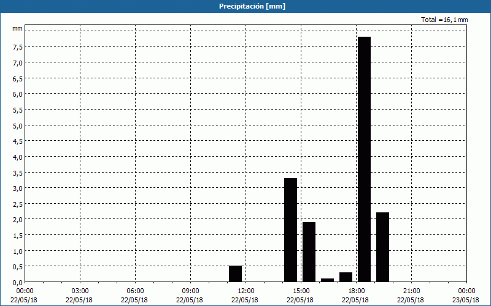Image resolution: width=491 pixels, height=306 pixels.
Task: Click the 7,5 y-axis value
Action: point(18,47)
